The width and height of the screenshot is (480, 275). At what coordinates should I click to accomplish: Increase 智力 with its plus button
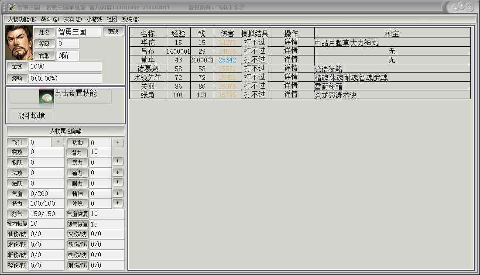tap(118, 172)
